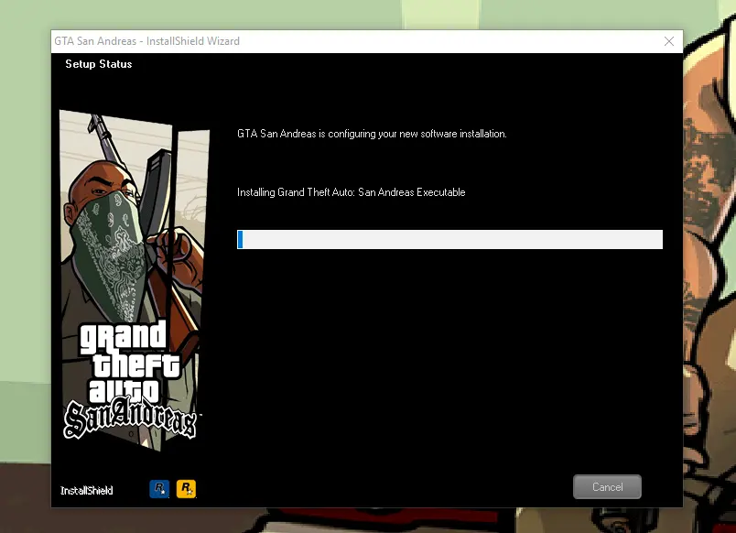The width and height of the screenshot is (736, 533).
Task: Click the blue Rockstar Games logo
Action: (159, 489)
